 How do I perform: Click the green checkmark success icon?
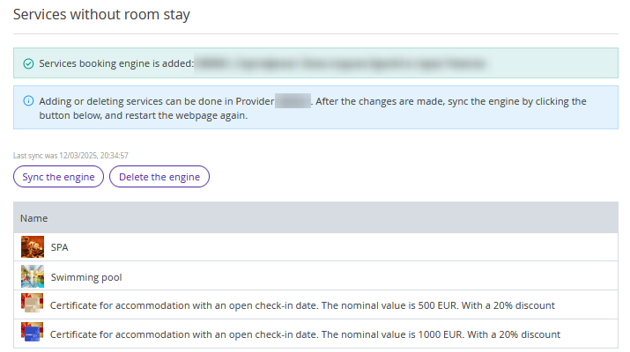click(x=28, y=64)
